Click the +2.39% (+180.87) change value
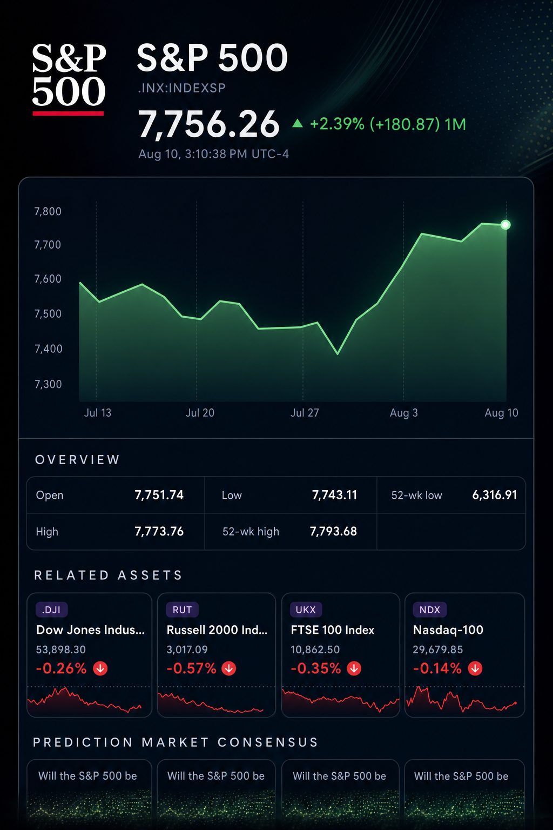Viewport: 553px width, 830px height. pos(375,124)
